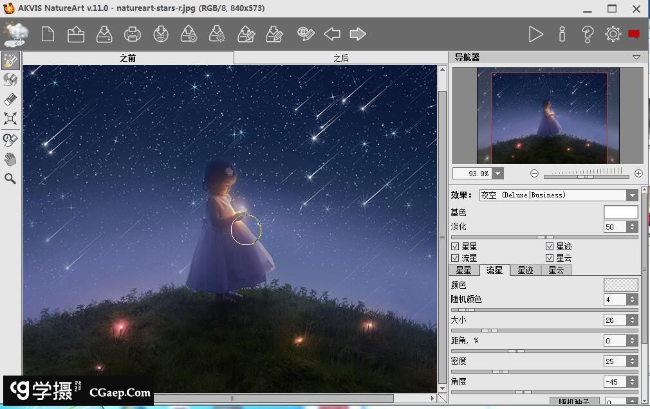Select the Zoom magnifier tool
650x409 pixels.
10,179
